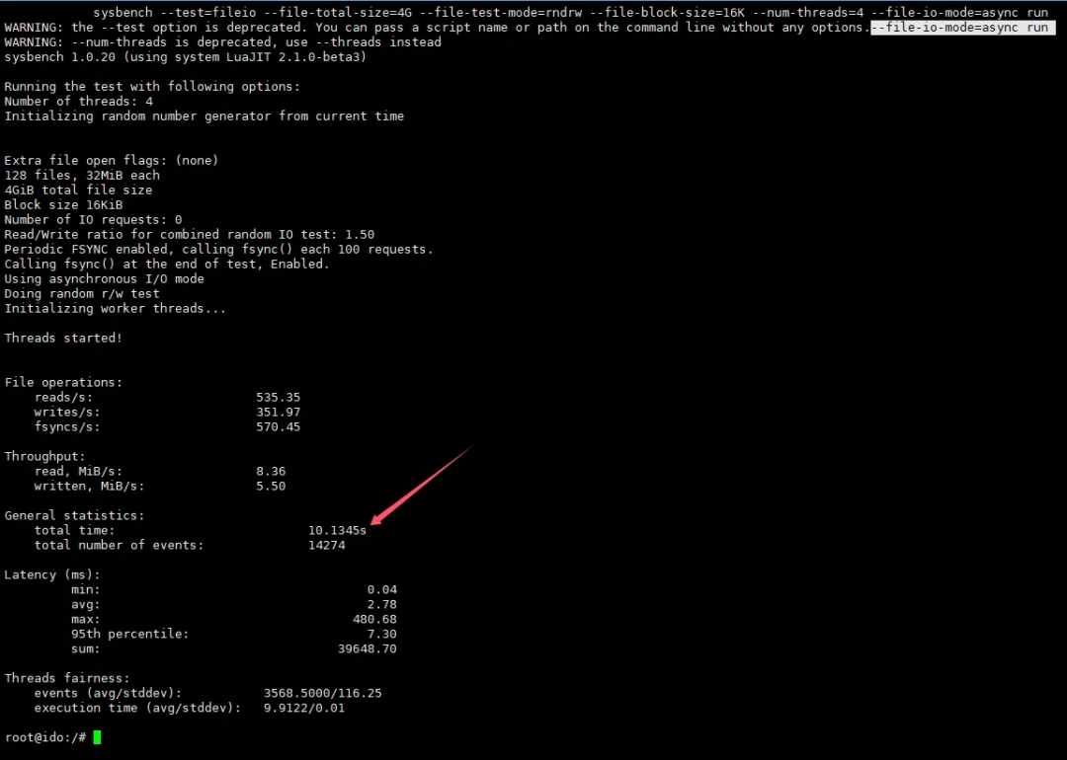Click 'Doing random r/w test' line

(x=82, y=294)
